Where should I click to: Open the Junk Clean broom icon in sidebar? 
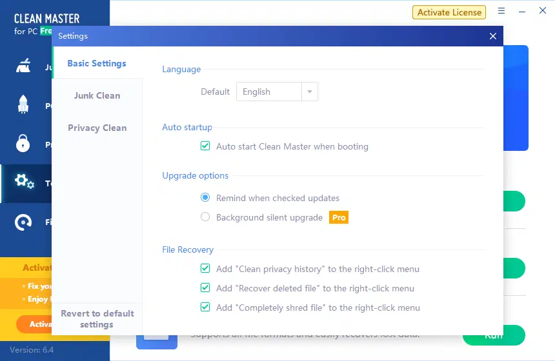coord(23,66)
